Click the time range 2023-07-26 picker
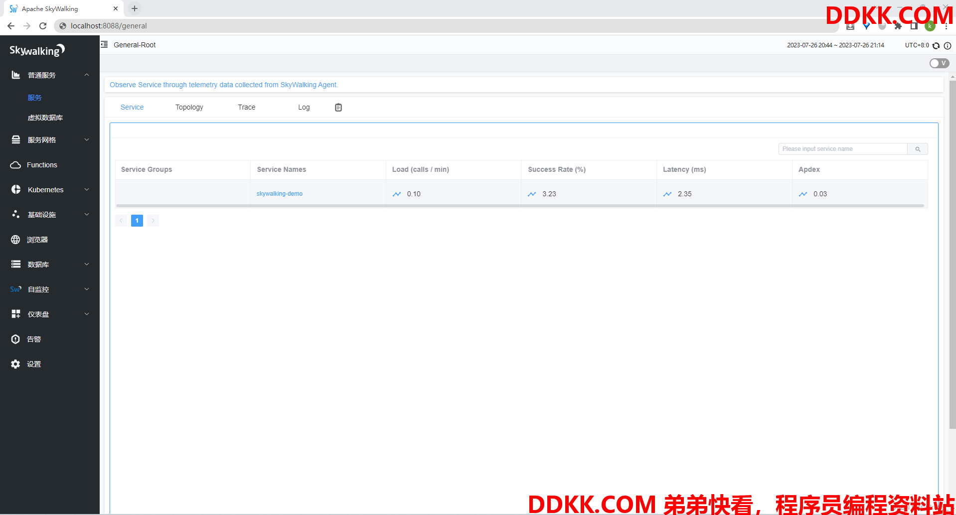956x515 pixels. pos(835,45)
